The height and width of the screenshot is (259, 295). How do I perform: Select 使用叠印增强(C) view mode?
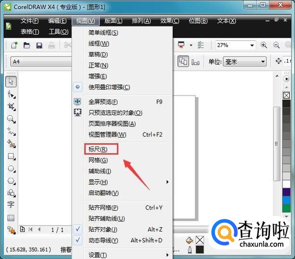pos(123,87)
